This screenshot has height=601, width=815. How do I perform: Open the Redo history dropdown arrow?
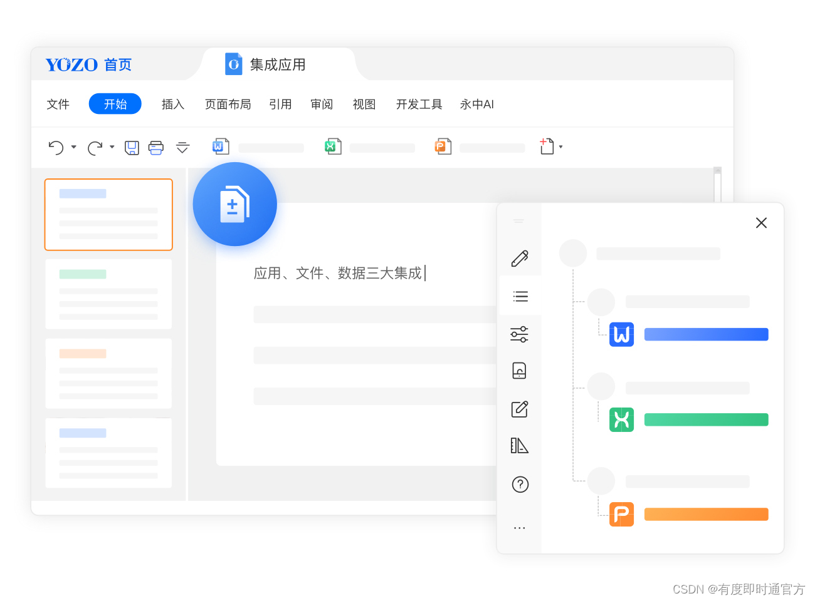tap(112, 147)
